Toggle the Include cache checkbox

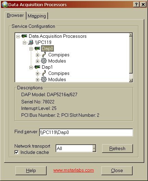click(16, 152)
